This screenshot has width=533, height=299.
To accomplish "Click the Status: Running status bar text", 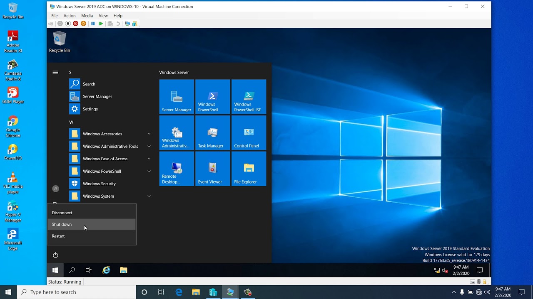I will click(x=65, y=282).
